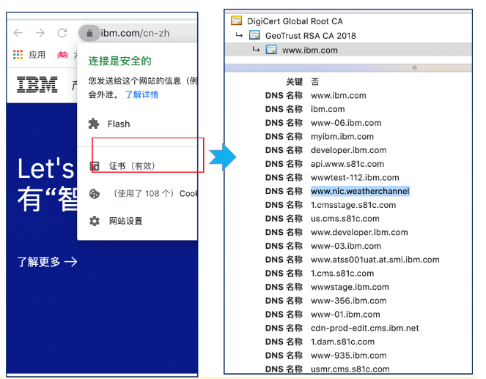Click DNS name api.www.s81c.com

pos(347,164)
